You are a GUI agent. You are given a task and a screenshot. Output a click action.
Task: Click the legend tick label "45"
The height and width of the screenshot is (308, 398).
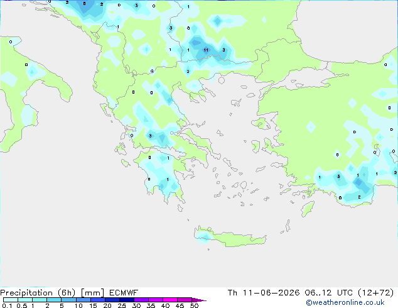click(180, 305)
